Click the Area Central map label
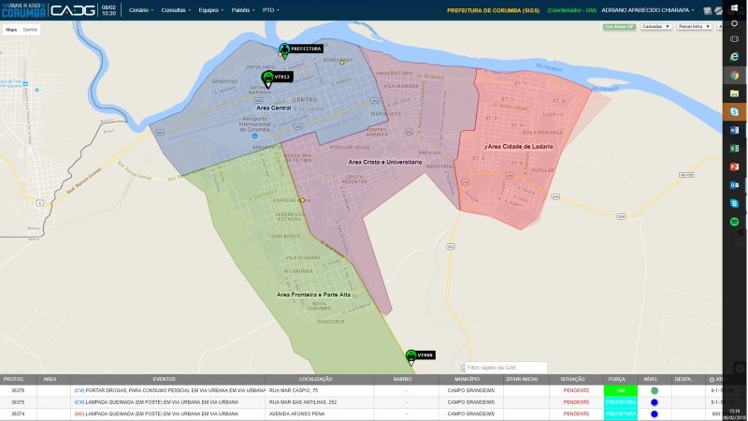Viewport: 748px width, 421px height. point(273,108)
